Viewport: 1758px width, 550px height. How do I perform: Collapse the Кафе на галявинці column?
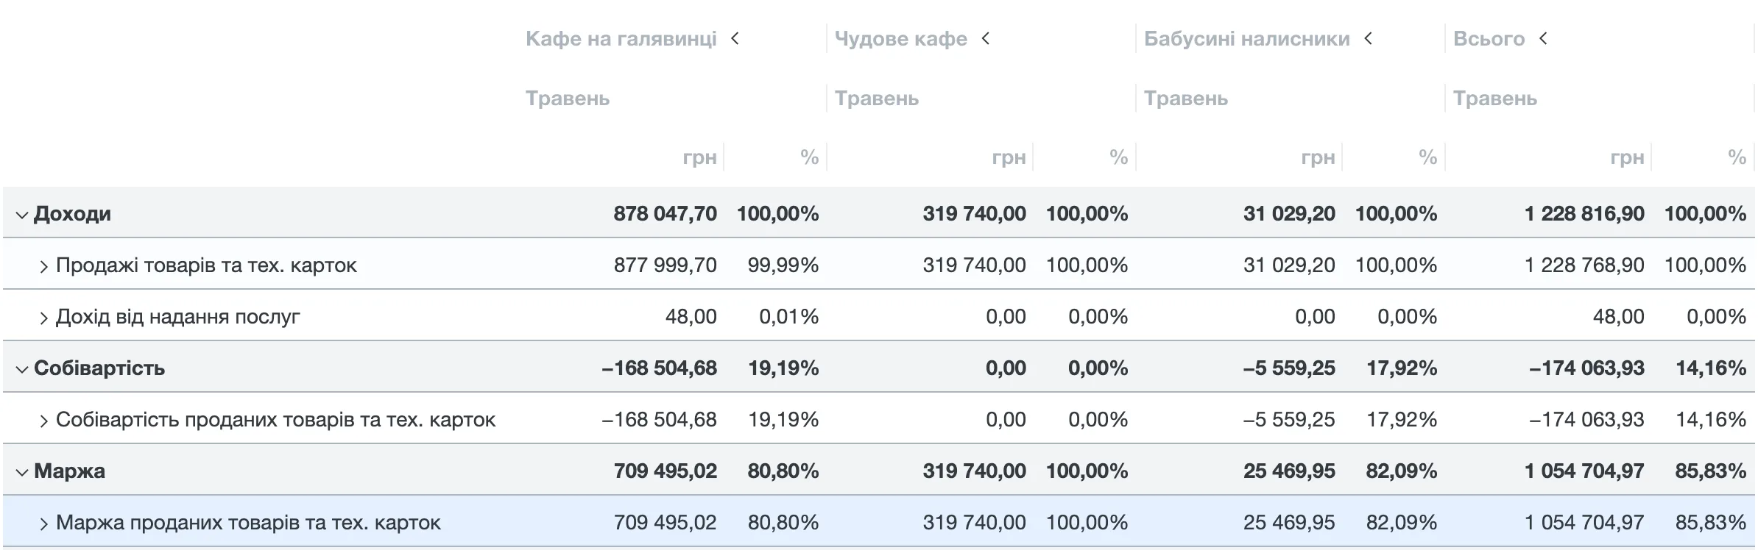[735, 38]
